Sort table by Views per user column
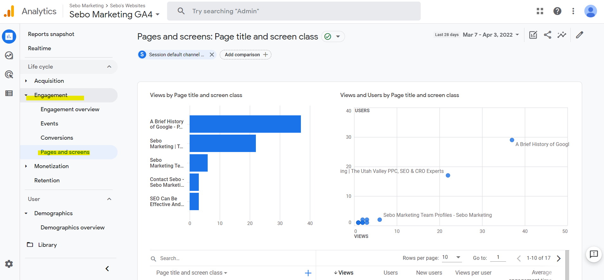 pos(473,273)
